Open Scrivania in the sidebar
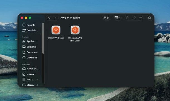170x101 pixels. [x=29, y=47]
